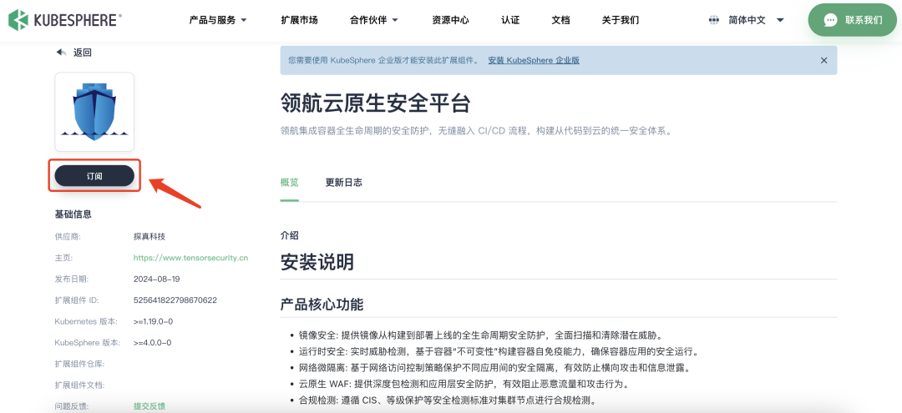
Task: Open the 产品与服务 menu
Action: point(212,20)
